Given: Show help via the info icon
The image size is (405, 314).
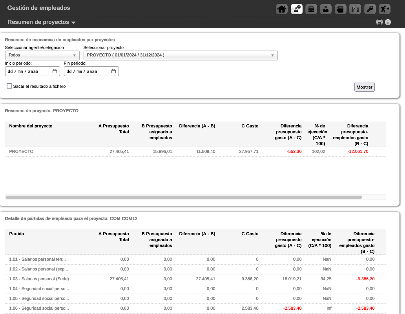Looking at the screenshot, I should pyautogui.click(x=388, y=22).
